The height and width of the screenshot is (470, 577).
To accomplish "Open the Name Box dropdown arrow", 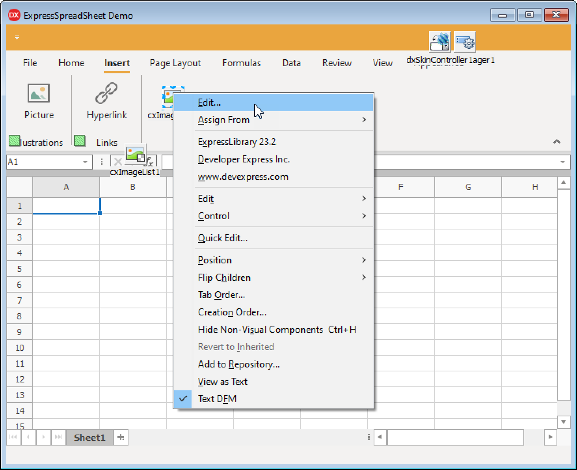I will [85, 162].
